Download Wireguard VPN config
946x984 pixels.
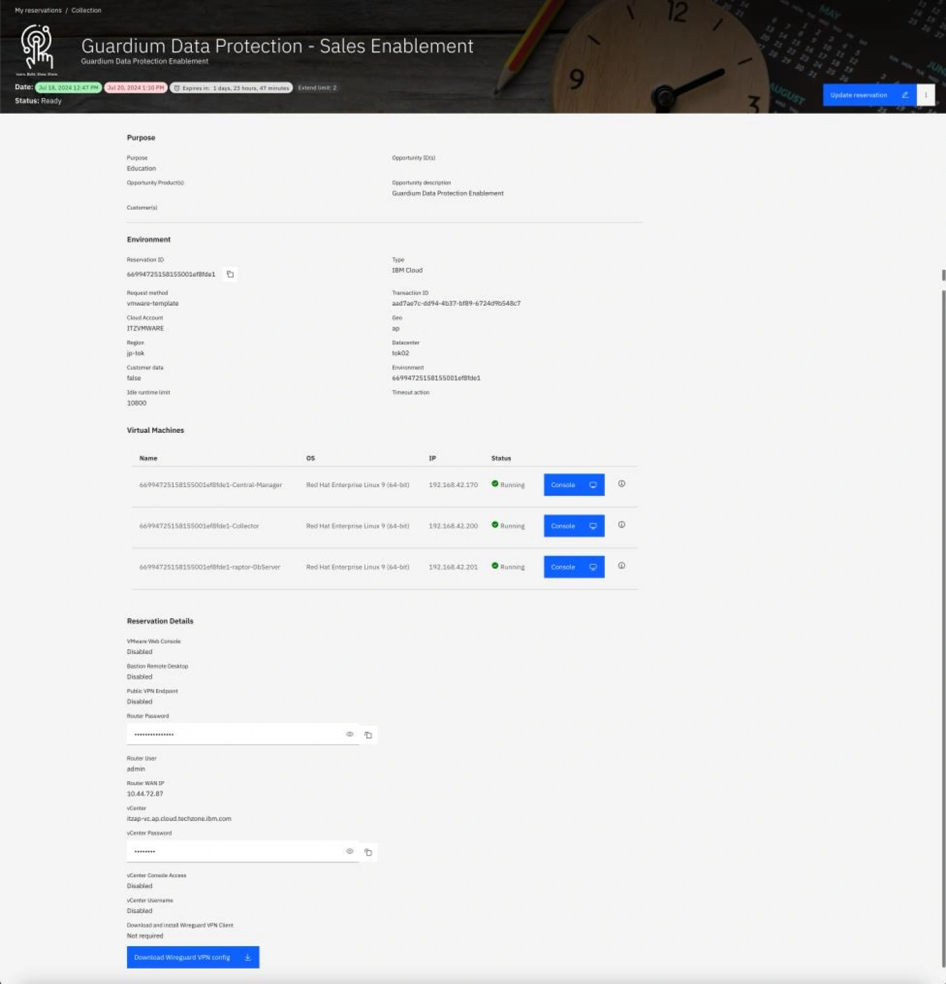point(193,957)
